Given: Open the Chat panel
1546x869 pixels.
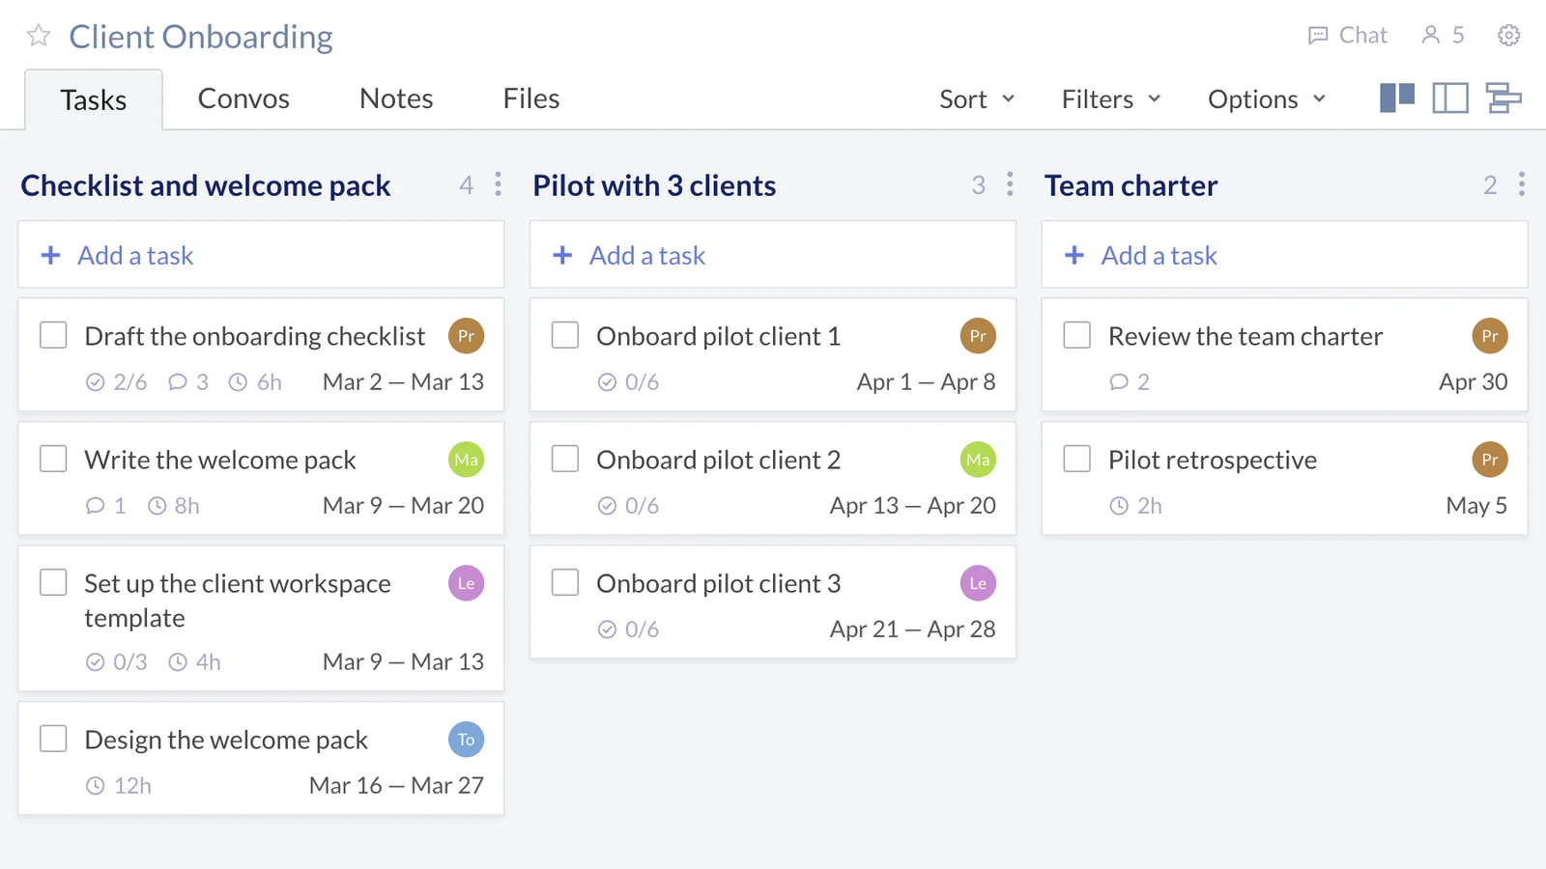Looking at the screenshot, I should tap(1347, 36).
